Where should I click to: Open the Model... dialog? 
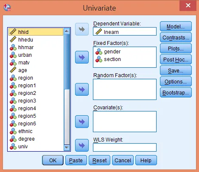coord(176,26)
